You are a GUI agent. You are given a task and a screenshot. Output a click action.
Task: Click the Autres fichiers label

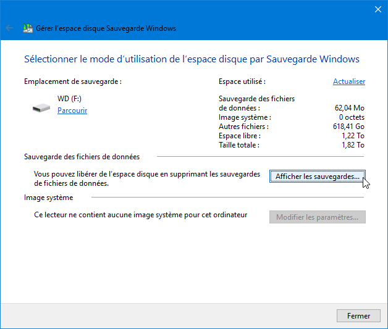coord(243,127)
